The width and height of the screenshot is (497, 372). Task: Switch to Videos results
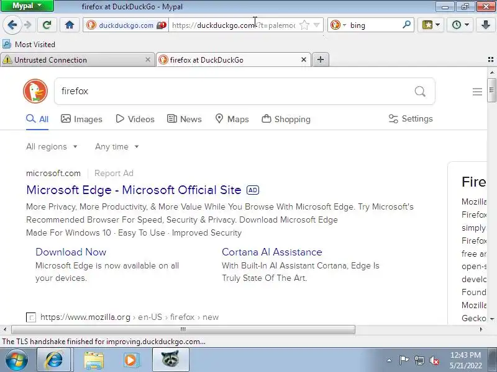(x=135, y=119)
